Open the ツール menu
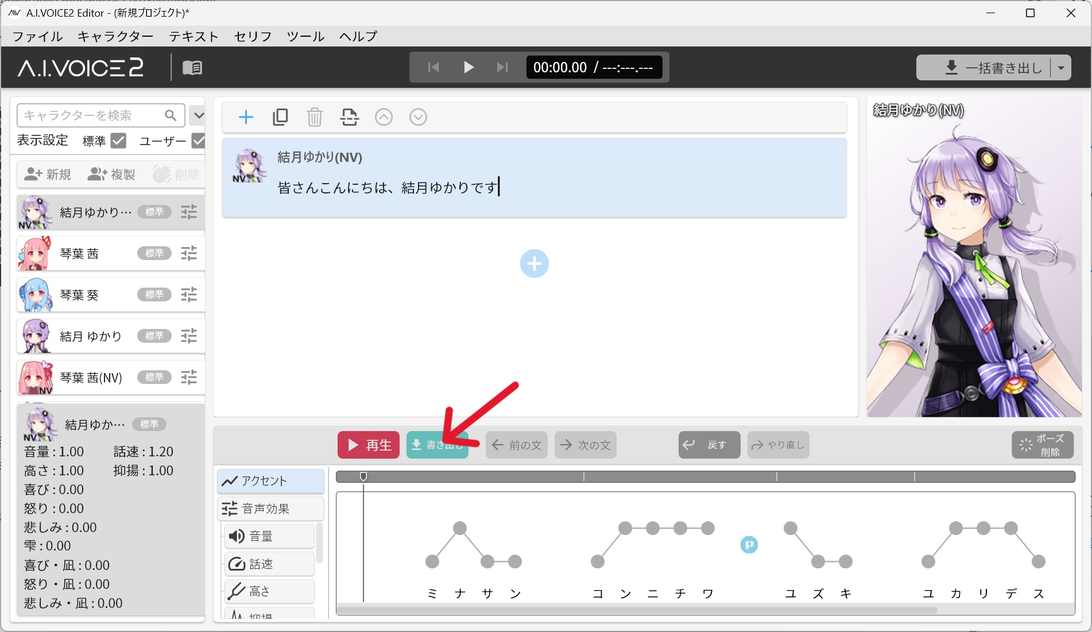 [305, 36]
